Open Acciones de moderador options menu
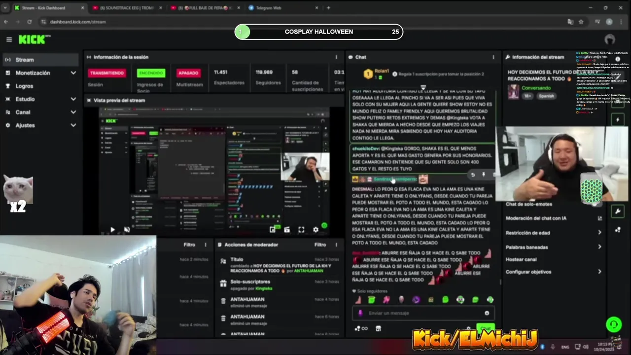The height and width of the screenshot is (355, 631). (336, 245)
